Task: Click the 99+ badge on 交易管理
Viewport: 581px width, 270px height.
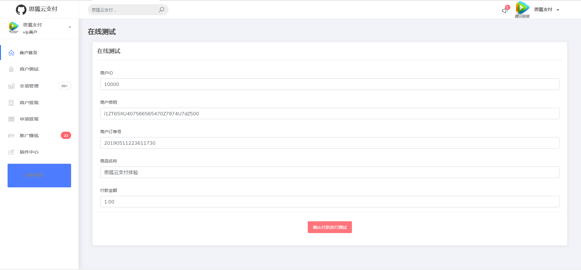Action: pos(64,86)
